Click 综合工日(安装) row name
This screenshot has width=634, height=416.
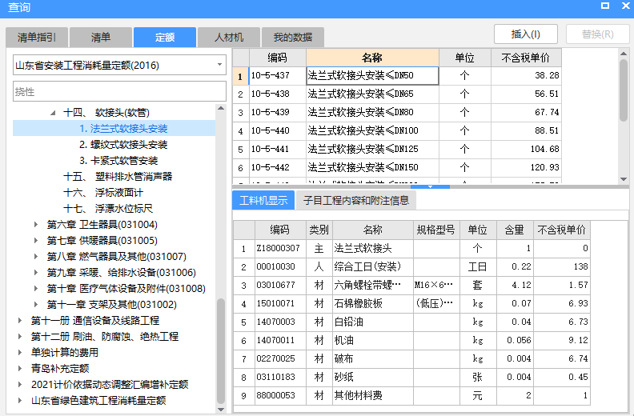373,267
